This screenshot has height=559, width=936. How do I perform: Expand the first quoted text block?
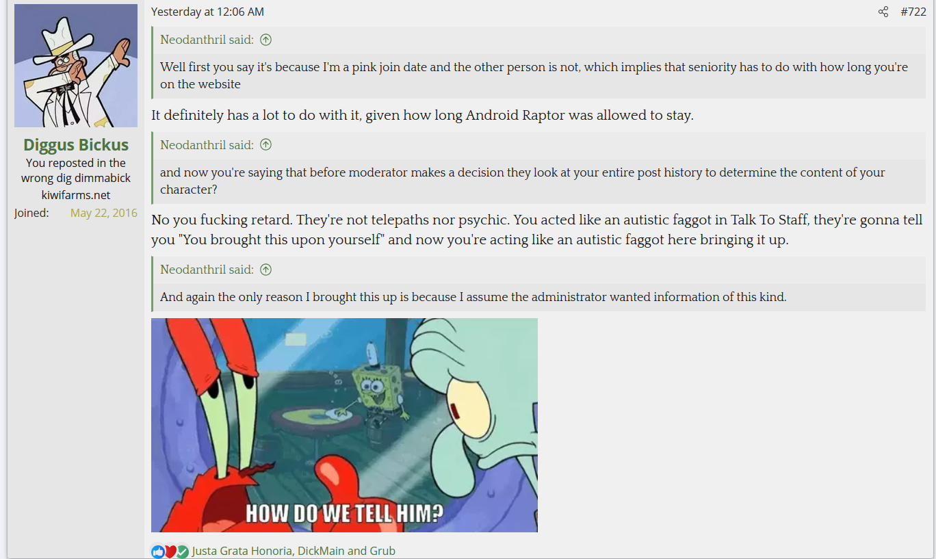click(x=538, y=76)
